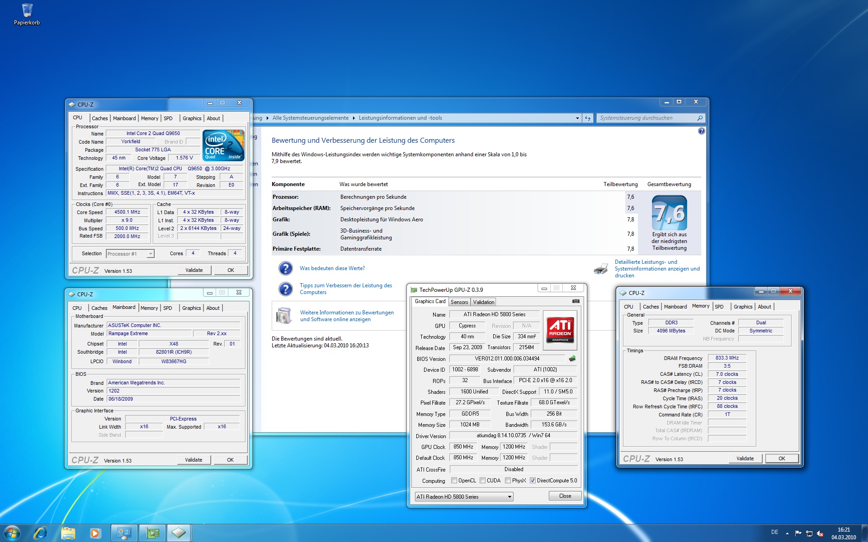Viewport: 868px width, 542px height.
Task: Click the GPU-Z screenshot camera icon
Action: [576, 301]
